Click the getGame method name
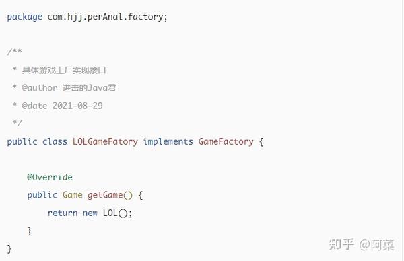 (105, 195)
